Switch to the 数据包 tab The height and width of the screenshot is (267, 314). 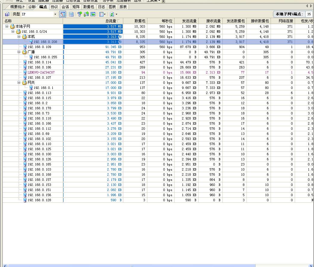tap(89, 7)
